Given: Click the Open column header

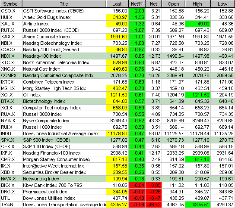Looking at the screenshot, I should point(173,4).
